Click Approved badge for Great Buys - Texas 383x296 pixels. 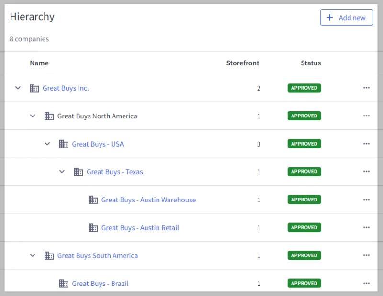[x=304, y=171]
